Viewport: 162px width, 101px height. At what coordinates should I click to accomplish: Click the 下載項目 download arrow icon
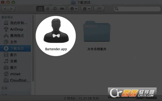(6, 48)
